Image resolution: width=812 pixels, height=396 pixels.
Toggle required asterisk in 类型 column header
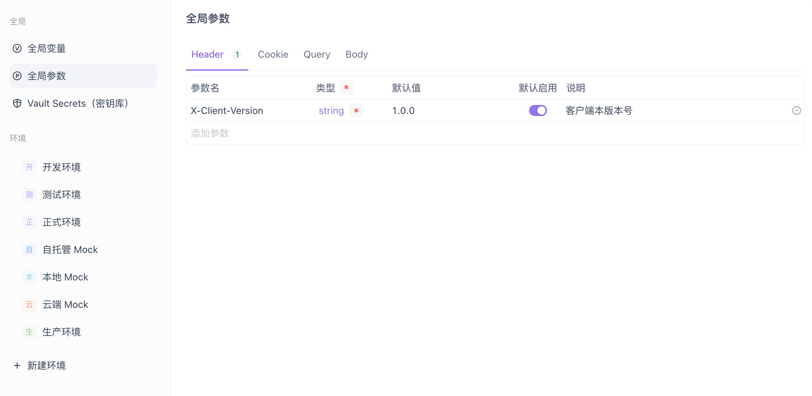point(346,88)
